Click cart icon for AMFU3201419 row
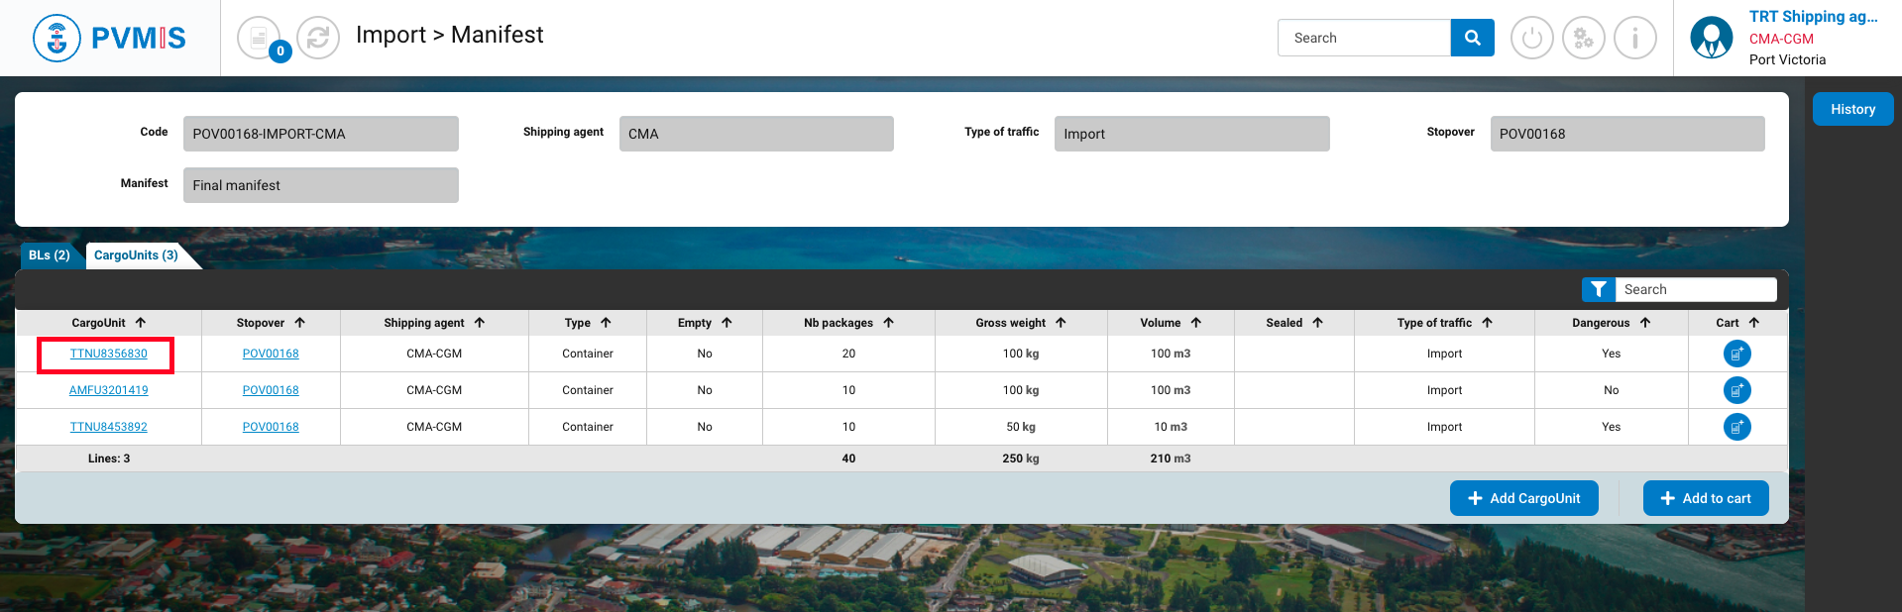The image size is (1902, 612). coord(1736,390)
